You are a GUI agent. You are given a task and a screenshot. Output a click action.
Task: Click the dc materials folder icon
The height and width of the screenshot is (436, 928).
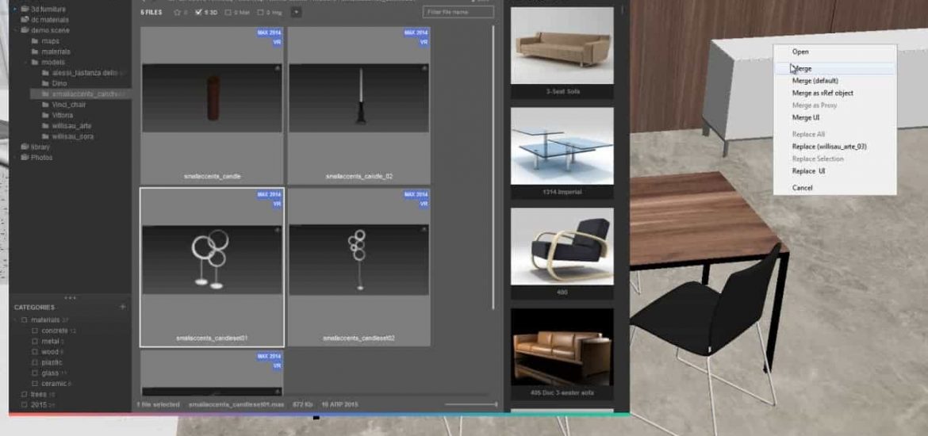pos(24,20)
